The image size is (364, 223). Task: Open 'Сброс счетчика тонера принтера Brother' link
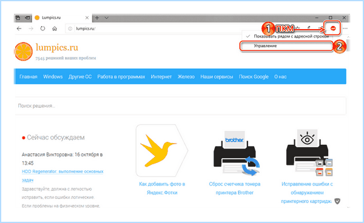235,188
